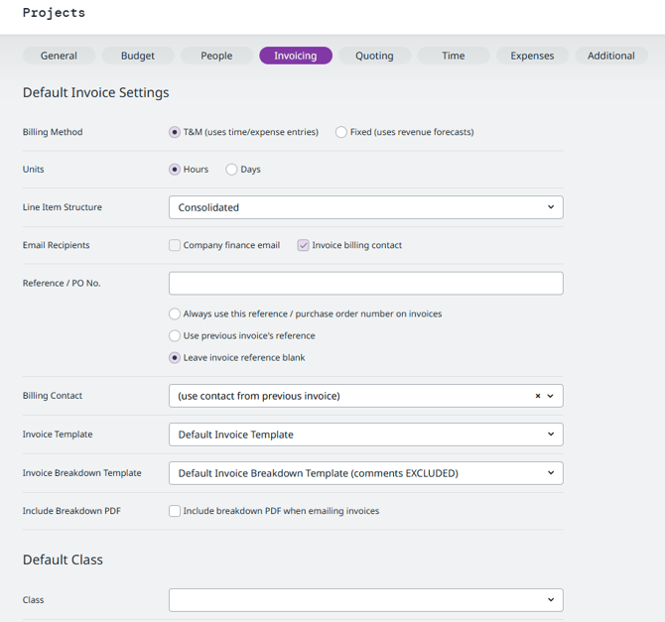
Task: Click the Include Breakdown PDF label
Action: [x=71, y=511]
